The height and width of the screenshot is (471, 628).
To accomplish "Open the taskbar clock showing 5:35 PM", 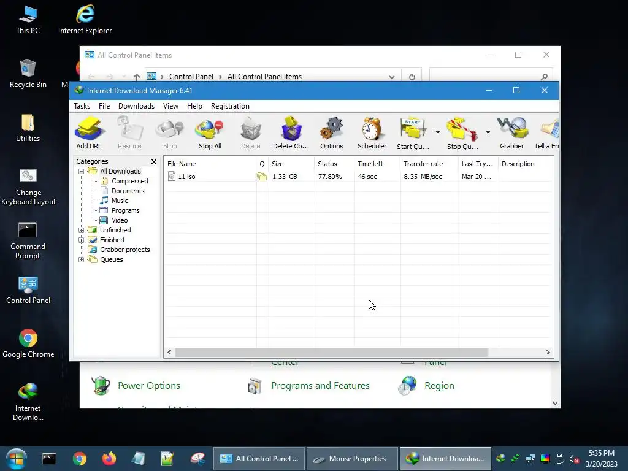I will click(601, 459).
